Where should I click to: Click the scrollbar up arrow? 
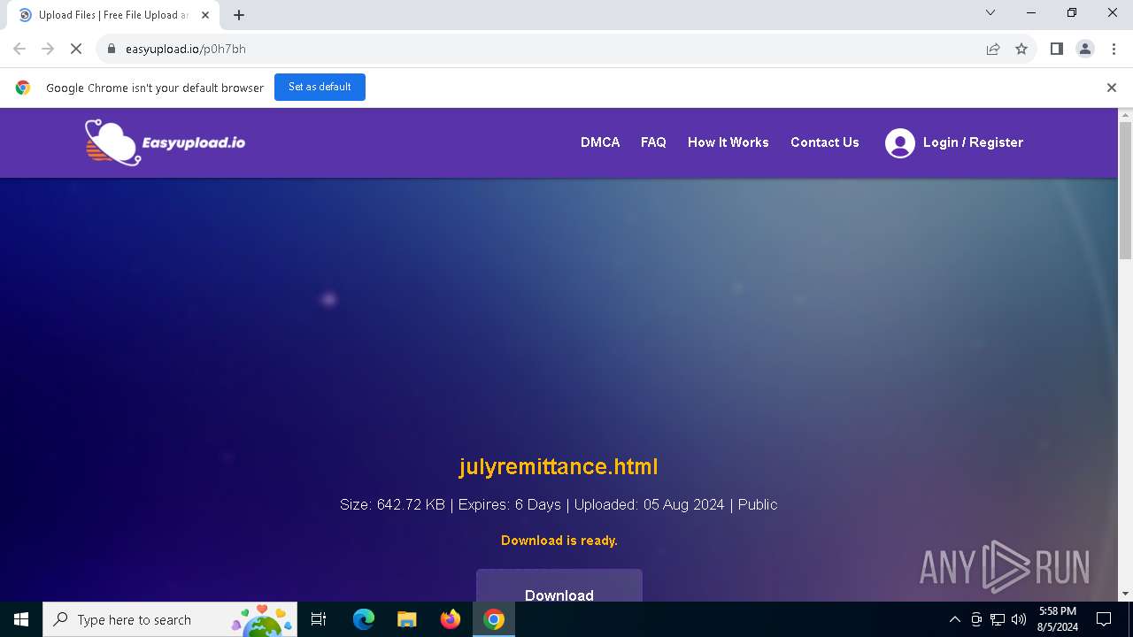pos(1125,115)
